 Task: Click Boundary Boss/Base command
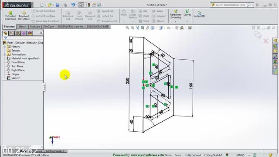[45, 21]
